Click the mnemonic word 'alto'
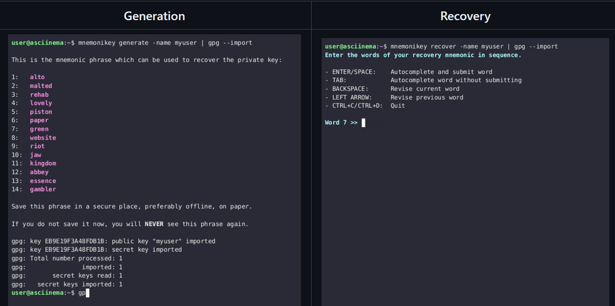 click(x=37, y=77)
